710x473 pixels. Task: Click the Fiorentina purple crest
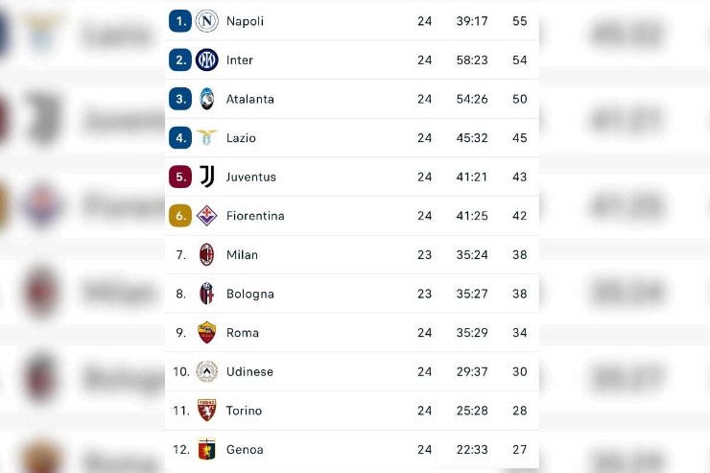click(x=207, y=216)
